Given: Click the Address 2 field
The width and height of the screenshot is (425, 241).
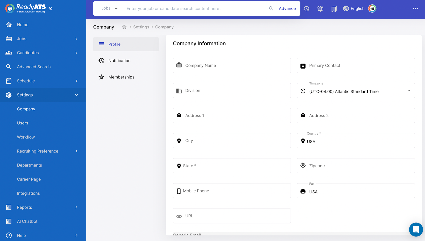Looking at the screenshot, I should tap(356, 115).
